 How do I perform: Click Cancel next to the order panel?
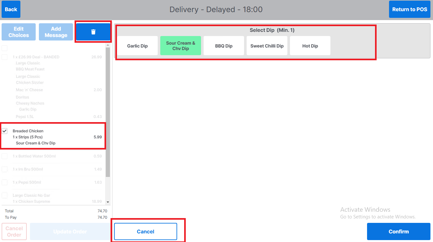tap(146, 231)
